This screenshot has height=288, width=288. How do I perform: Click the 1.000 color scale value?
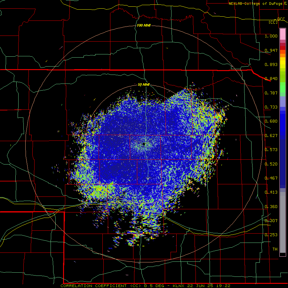pos(271,36)
